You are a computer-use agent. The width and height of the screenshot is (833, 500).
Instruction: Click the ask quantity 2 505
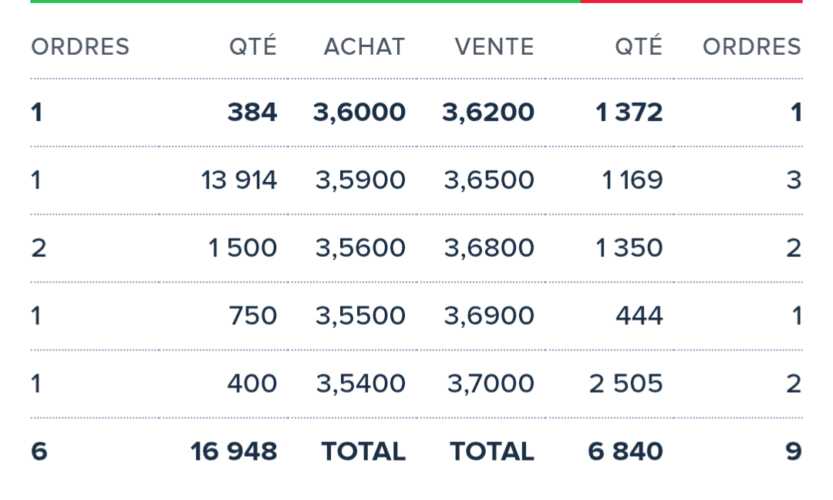click(x=626, y=384)
